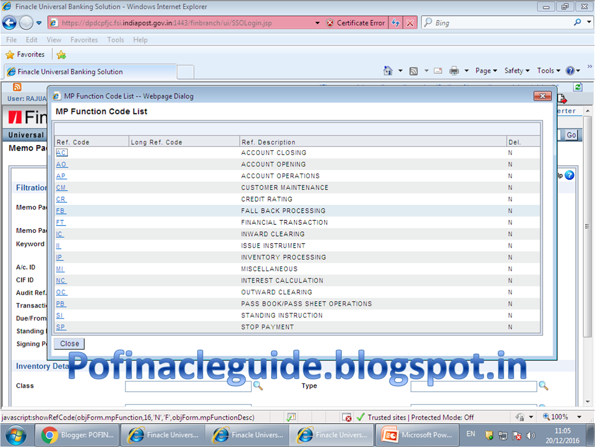Click the Home icon

click(388, 70)
